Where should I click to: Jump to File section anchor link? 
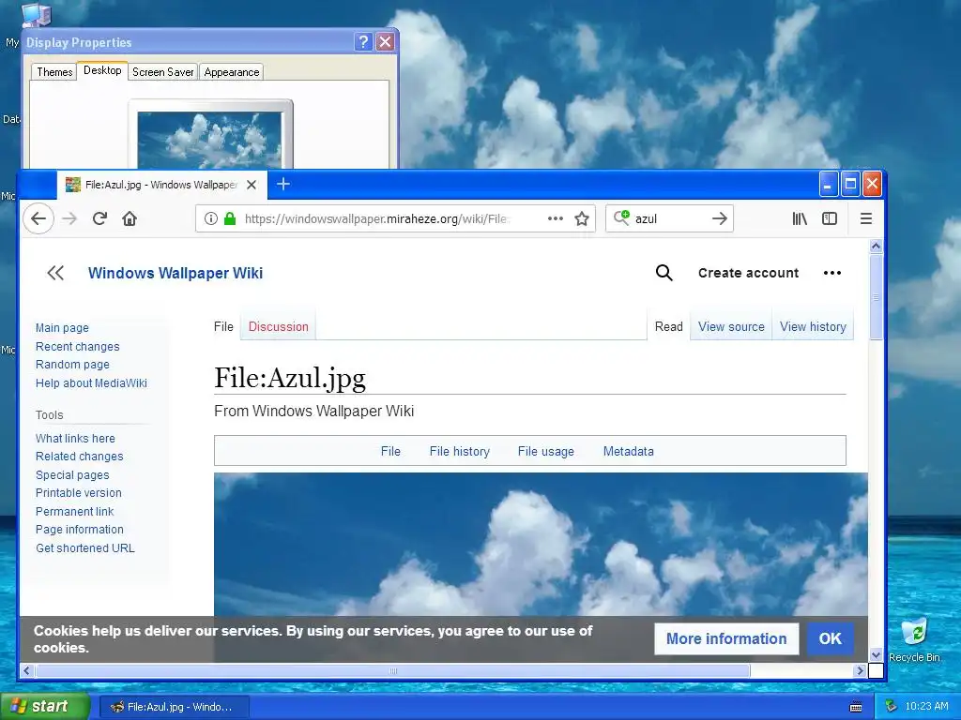(x=390, y=451)
